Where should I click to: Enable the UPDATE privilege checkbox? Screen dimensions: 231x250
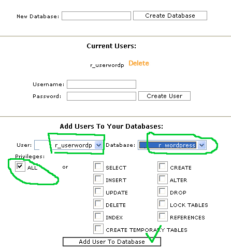(98, 191)
